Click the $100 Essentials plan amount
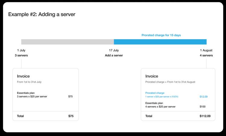Screen dimensions: 226x136 (x=202, y=106)
